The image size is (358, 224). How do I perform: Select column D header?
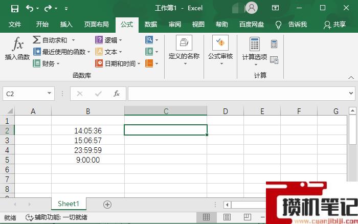(226, 111)
